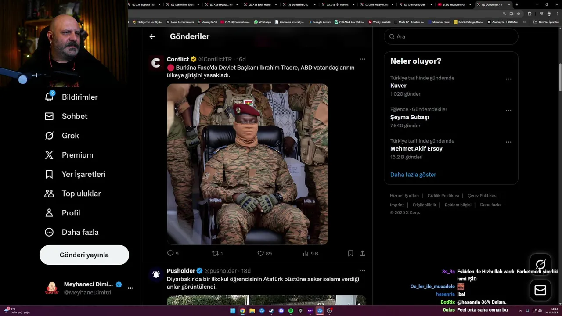Click the Ara search field
Screen dimensions: 562x316
451,36
